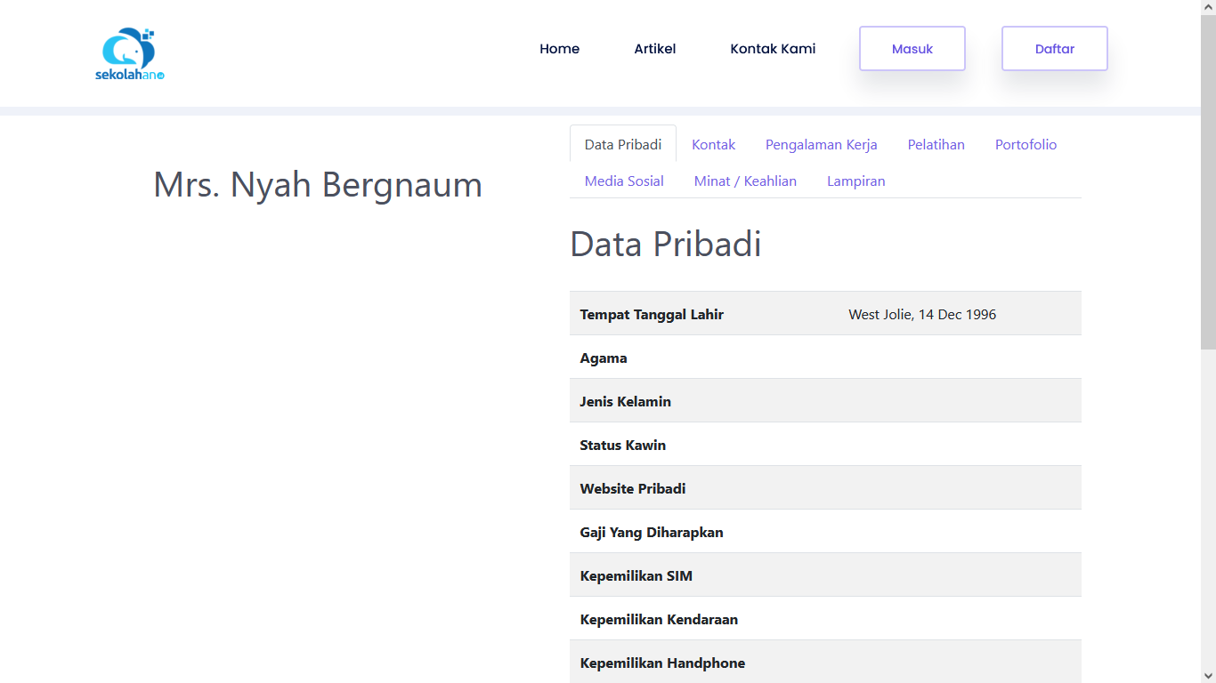1216x683 pixels.
Task: Click the birth date value West Jolie, 14 Dec 1996
Action: click(x=922, y=314)
